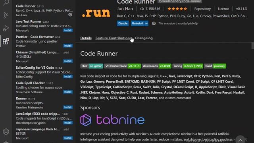Switch to the Feature Contributions tab

point(113,38)
